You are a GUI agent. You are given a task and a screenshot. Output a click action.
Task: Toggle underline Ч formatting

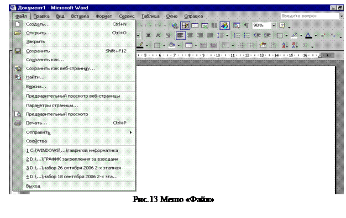[168, 35]
